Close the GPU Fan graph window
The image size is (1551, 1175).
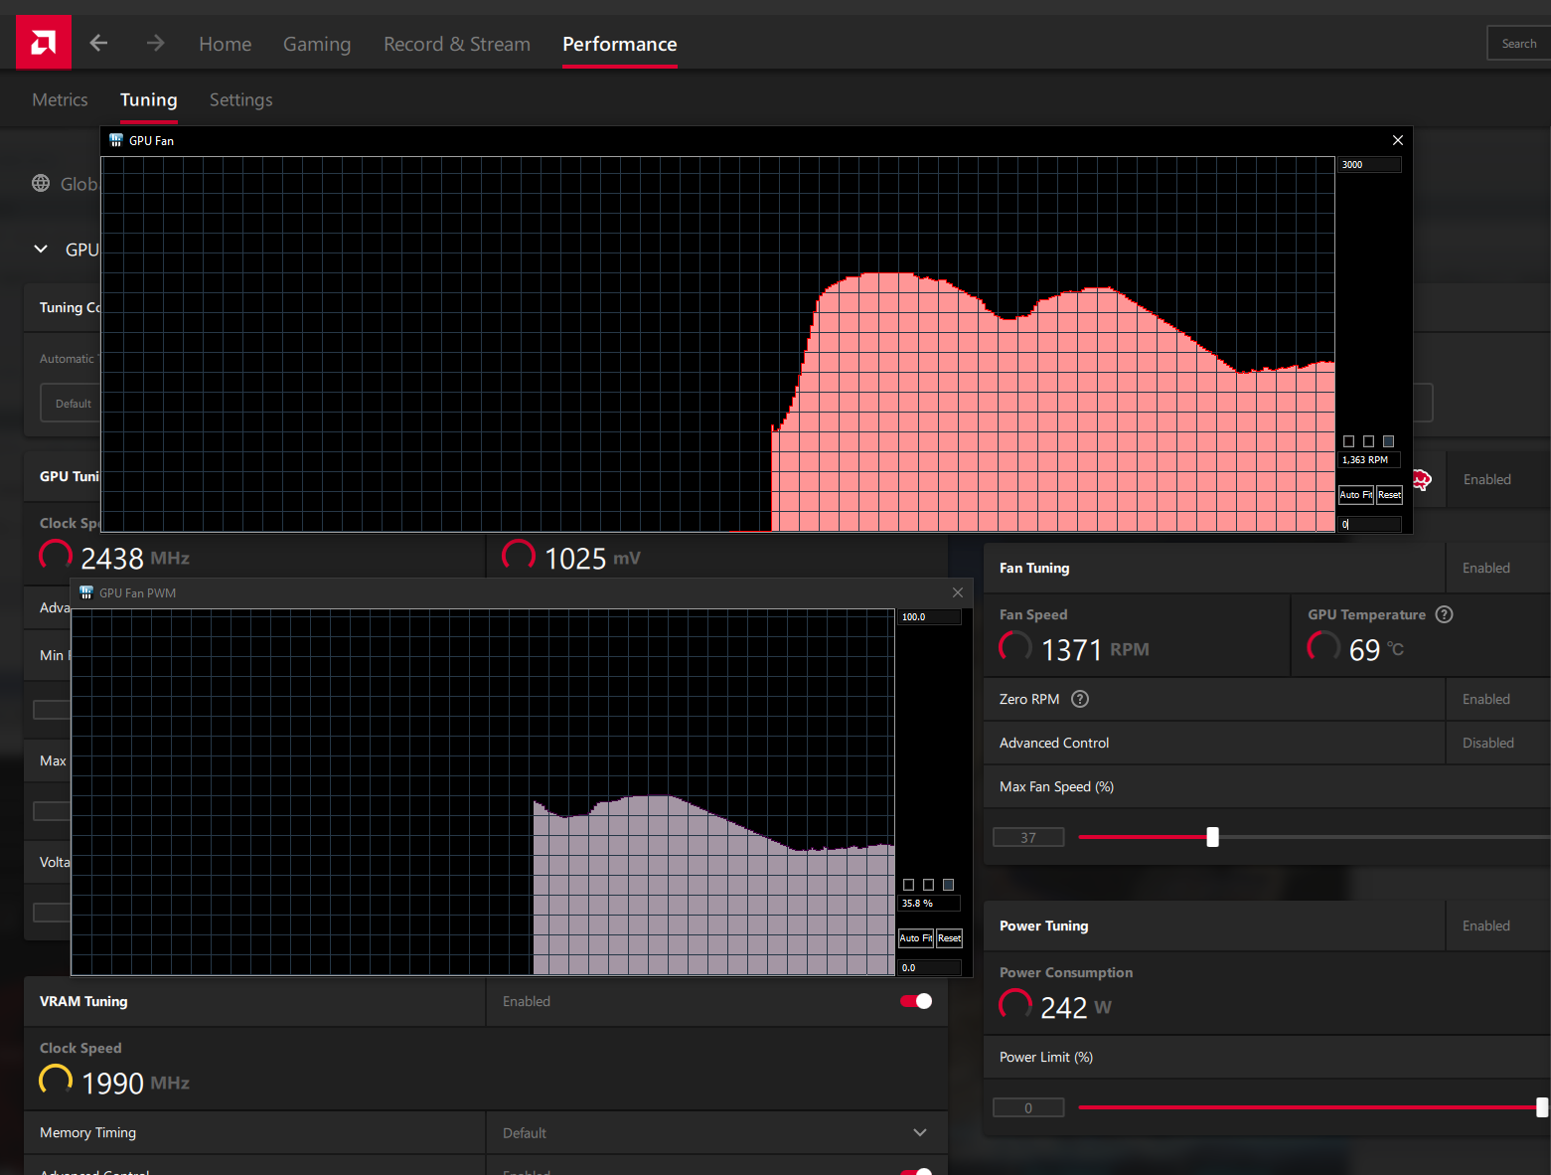point(1398,140)
